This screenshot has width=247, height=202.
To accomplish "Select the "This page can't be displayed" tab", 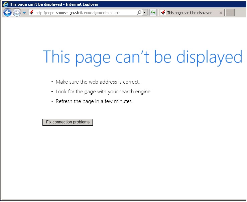I will 190,13.
